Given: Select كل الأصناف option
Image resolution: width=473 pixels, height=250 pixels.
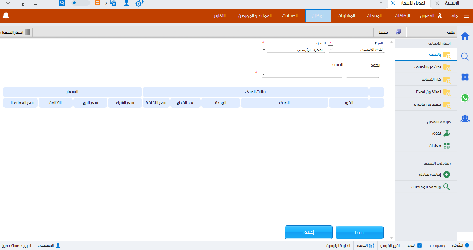Looking at the screenshot, I should [x=426, y=79].
